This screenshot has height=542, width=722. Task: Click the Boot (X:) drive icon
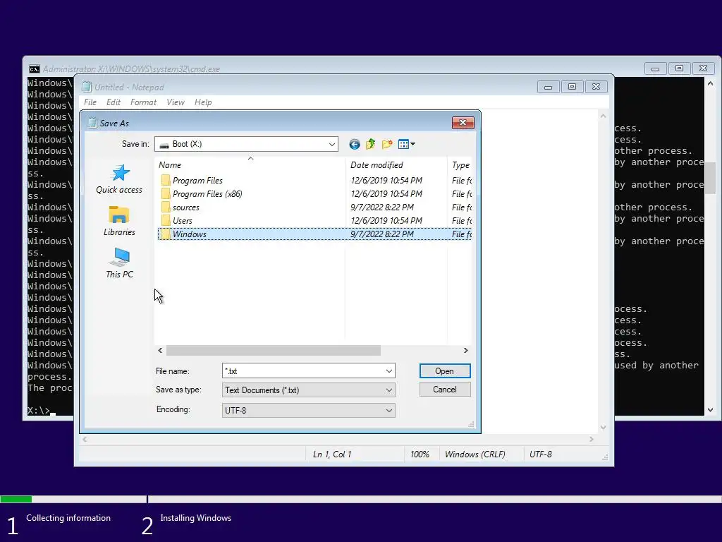click(x=164, y=145)
